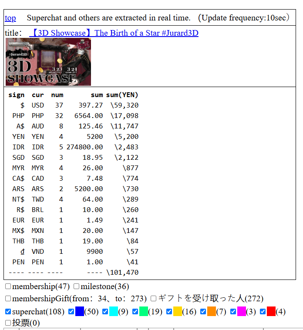Click the yellow color swatch (16)

178,311
